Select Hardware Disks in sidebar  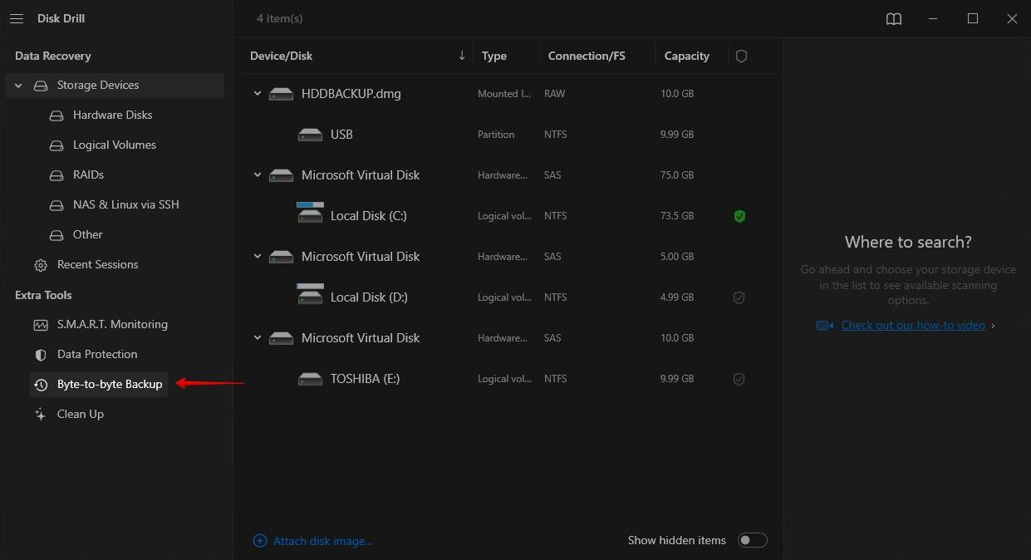pyautogui.click(x=113, y=115)
